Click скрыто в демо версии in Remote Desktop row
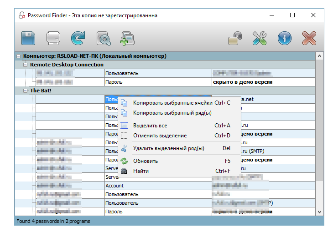The image size is (333, 232). click(243, 82)
